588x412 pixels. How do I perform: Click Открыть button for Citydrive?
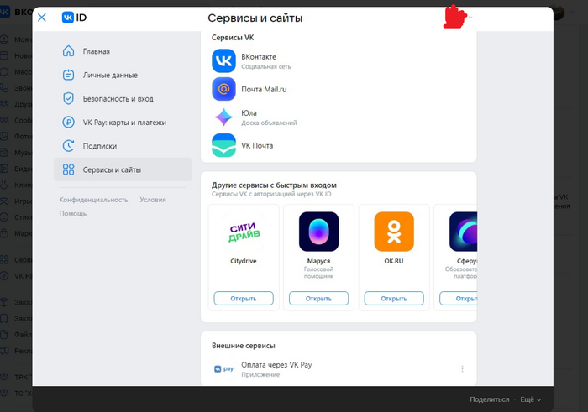pyautogui.click(x=244, y=298)
